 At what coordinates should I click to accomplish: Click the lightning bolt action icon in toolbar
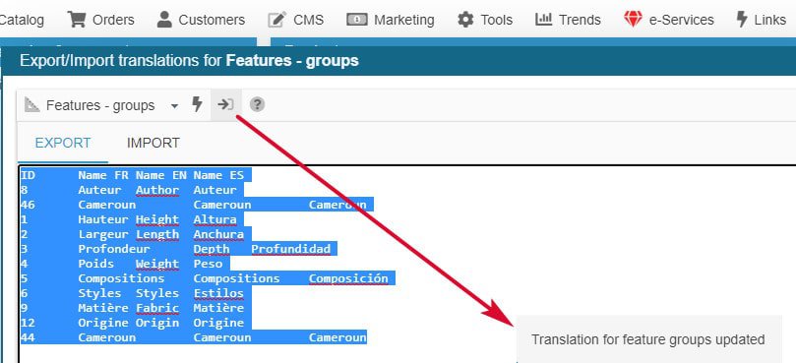click(x=197, y=104)
